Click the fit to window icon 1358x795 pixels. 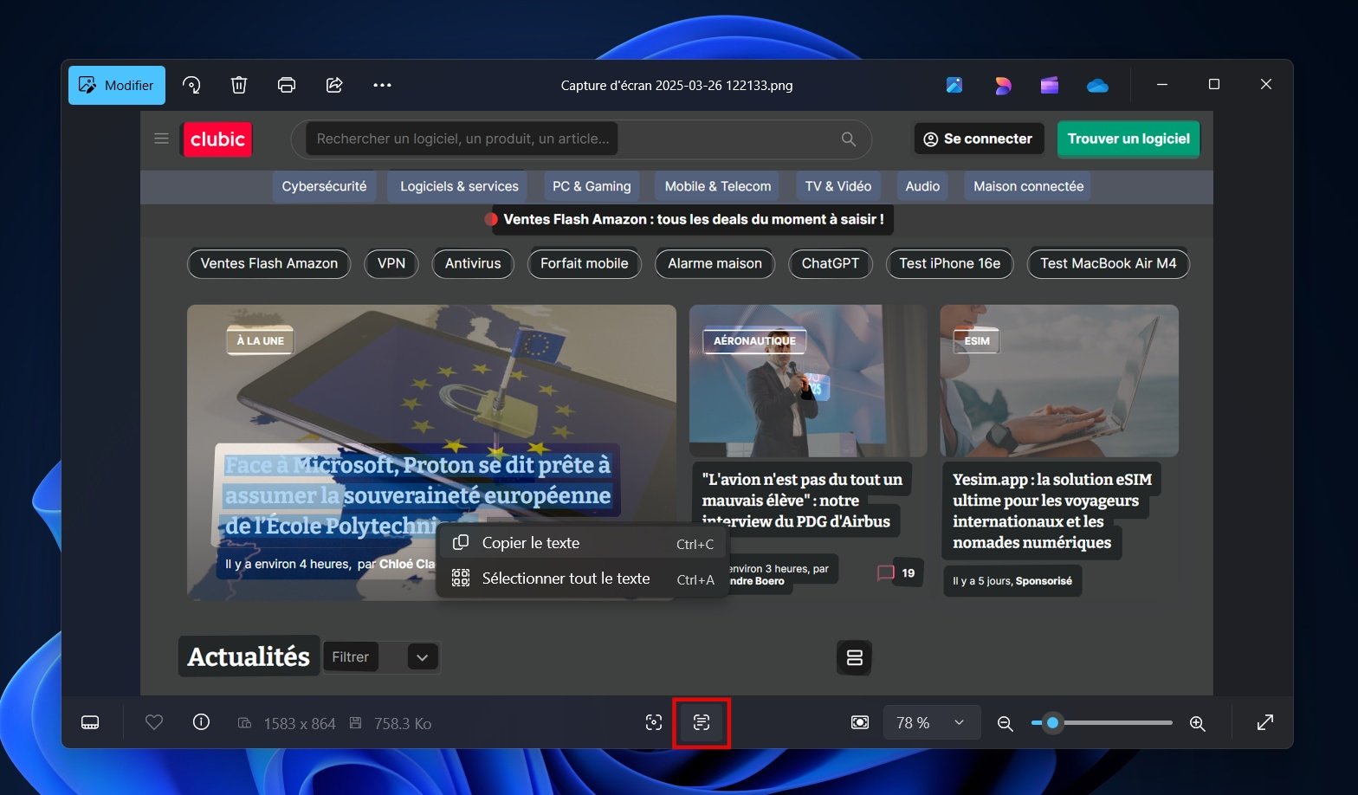coord(860,722)
